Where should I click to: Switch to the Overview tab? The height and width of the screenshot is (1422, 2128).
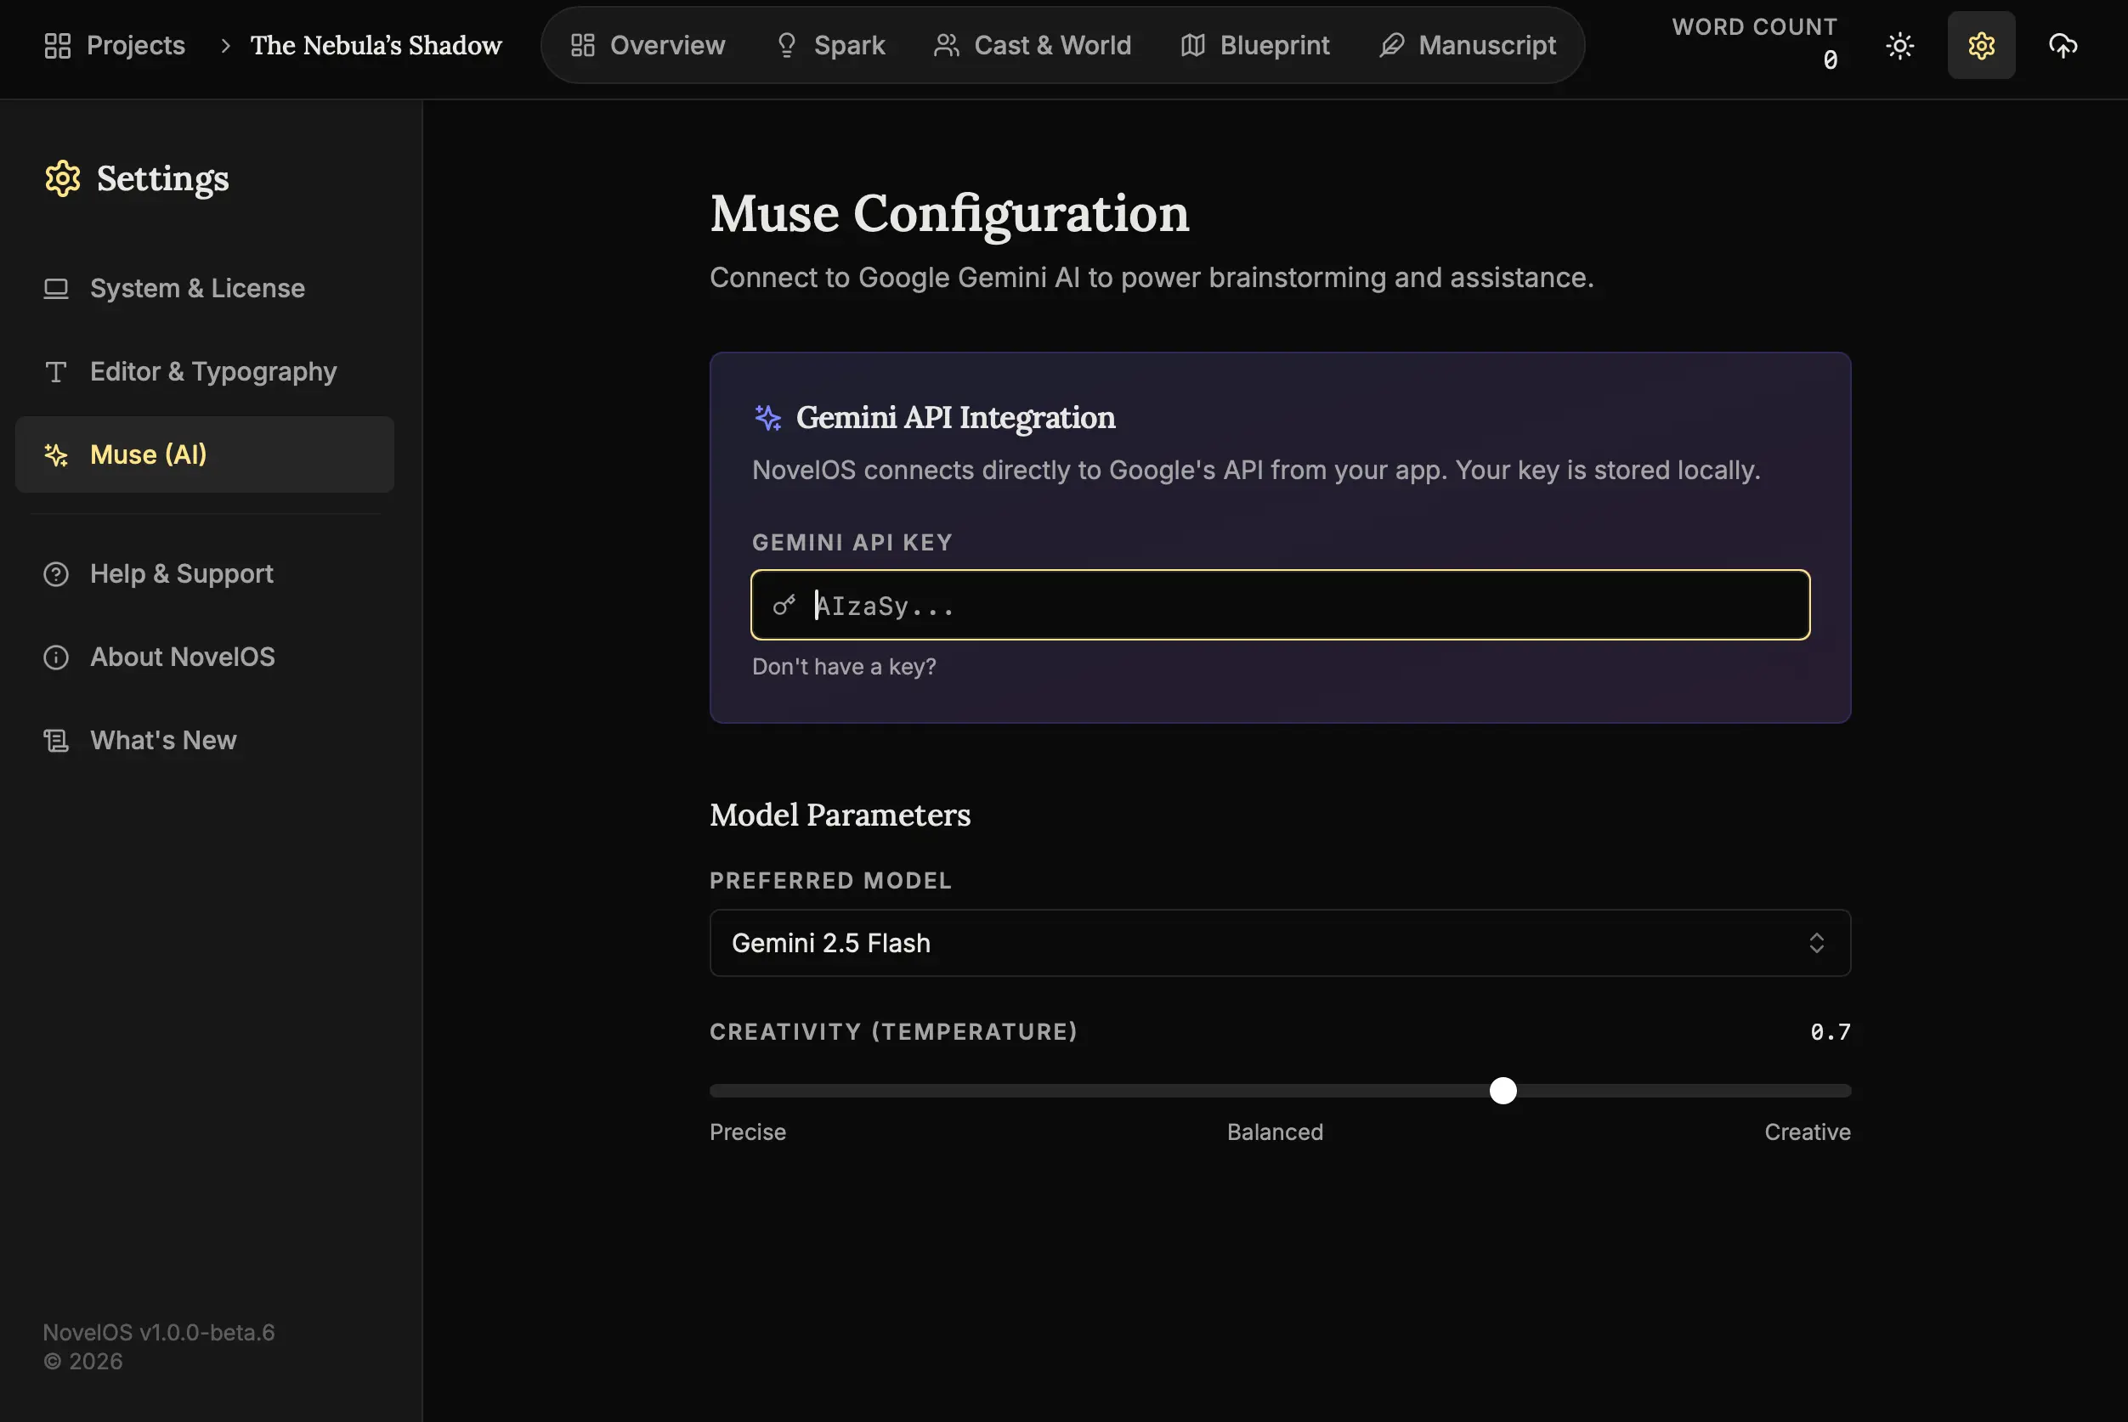pyautogui.click(x=648, y=45)
